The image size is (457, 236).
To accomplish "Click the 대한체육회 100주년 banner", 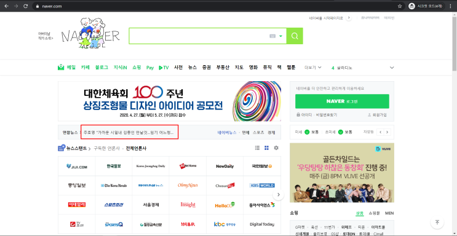I will 169,101.
